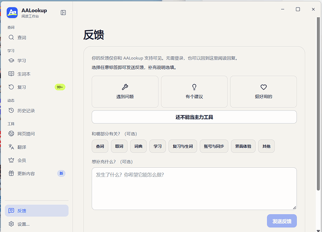
Task: Click the gear icon for 设置
Action: click(x=11, y=224)
